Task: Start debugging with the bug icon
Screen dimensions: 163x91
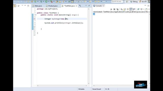Action: coord(41,2)
